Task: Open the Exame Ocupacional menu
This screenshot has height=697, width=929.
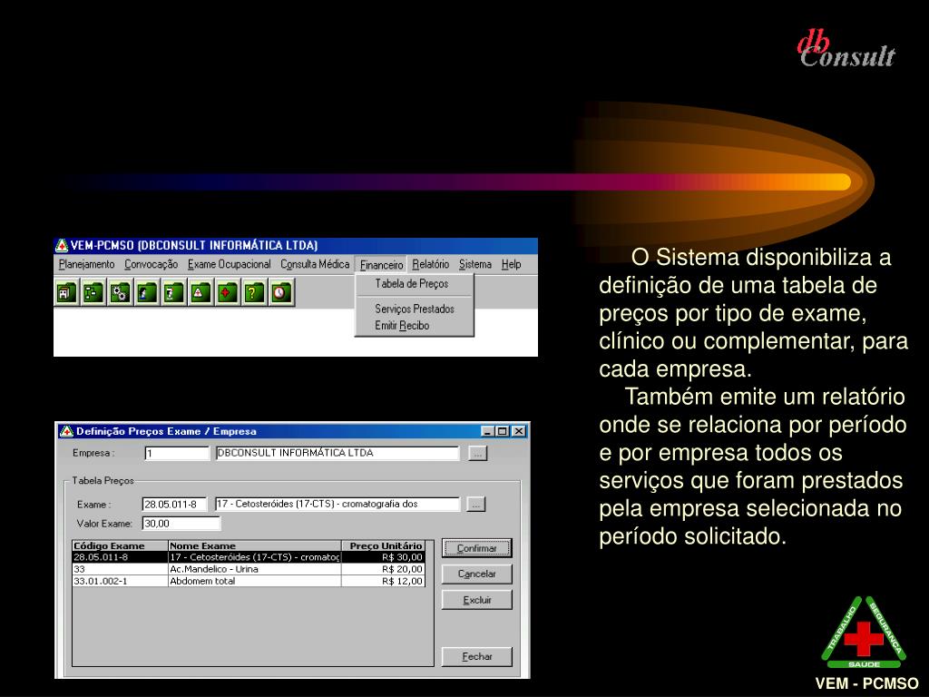Action: 230,264
